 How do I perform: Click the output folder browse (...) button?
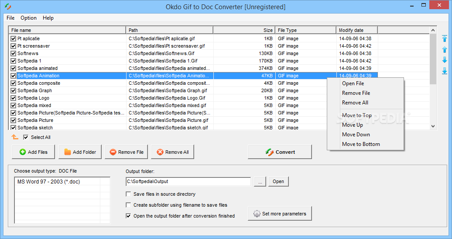tap(260, 182)
